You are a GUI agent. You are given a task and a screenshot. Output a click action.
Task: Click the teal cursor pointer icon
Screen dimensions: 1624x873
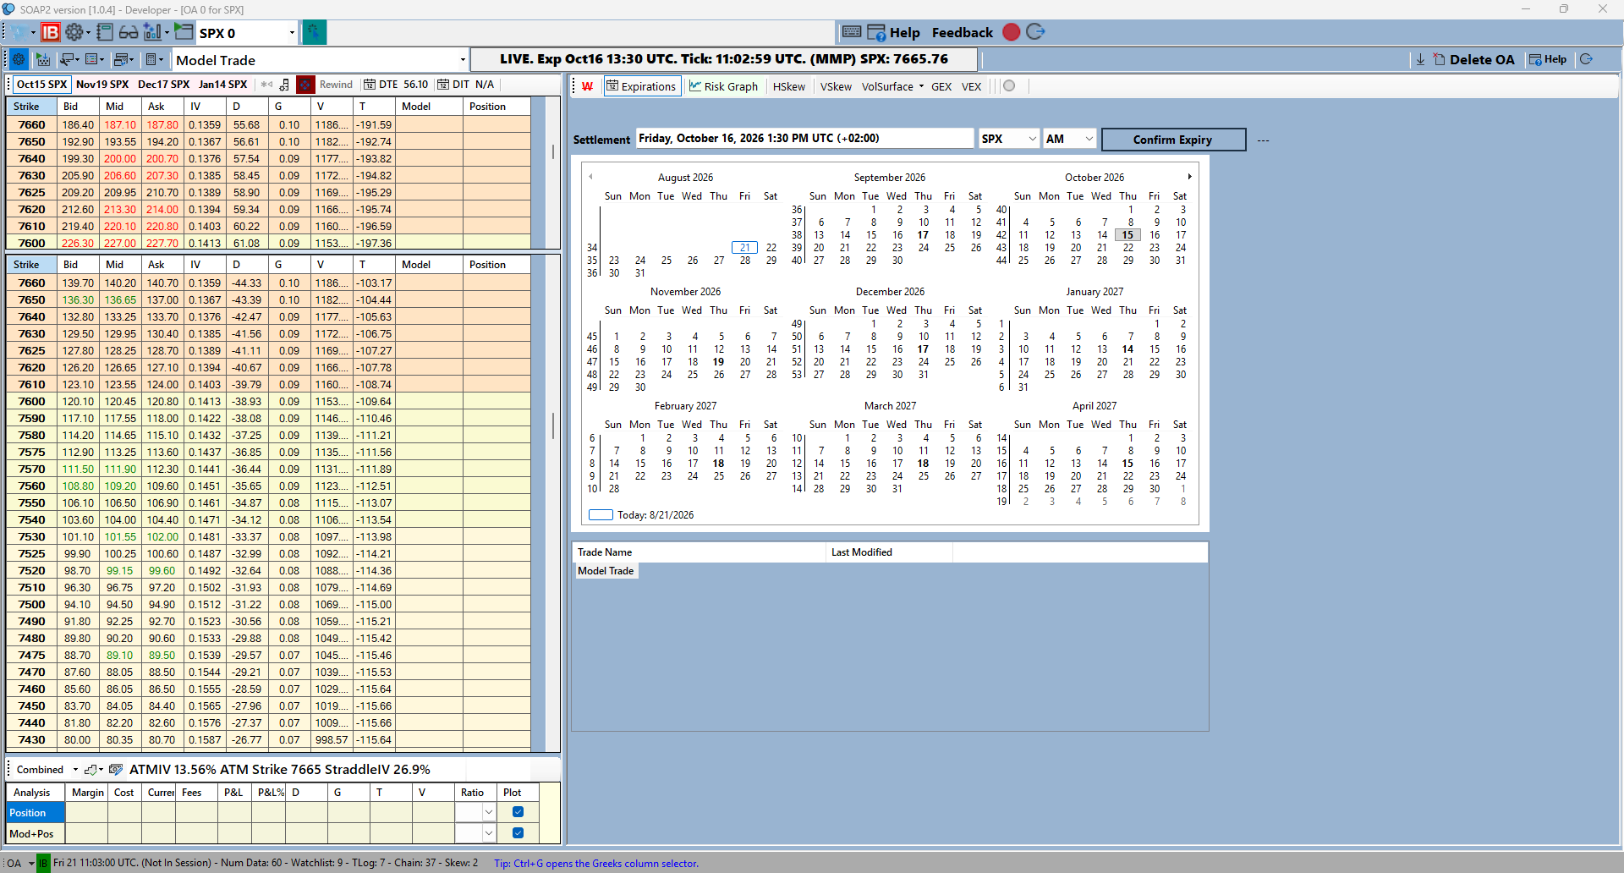coord(314,33)
